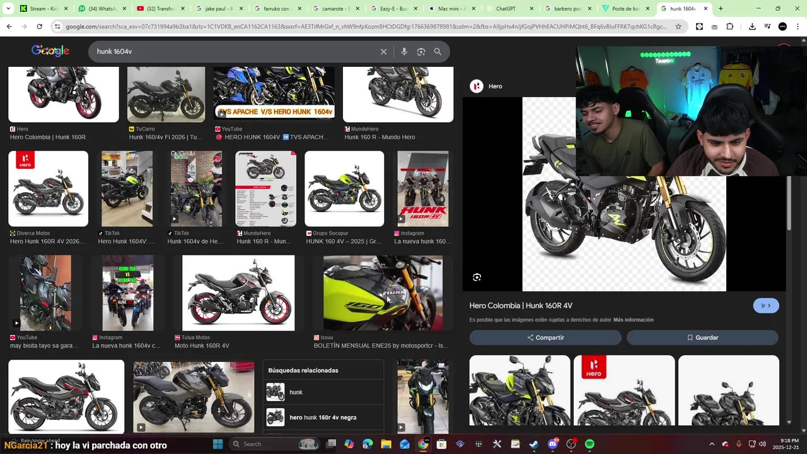Open the volume control in system tray
This screenshot has width=807, height=454.
762,444
